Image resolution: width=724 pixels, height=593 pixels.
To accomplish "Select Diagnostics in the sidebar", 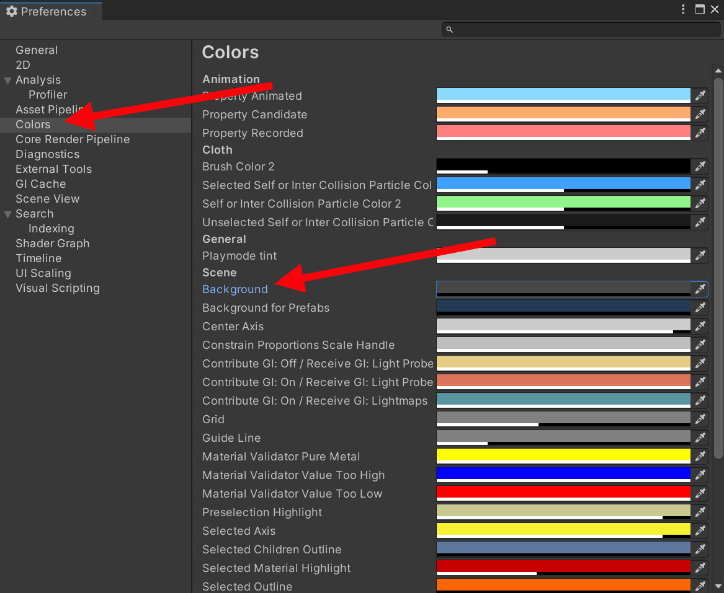I will (x=48, y=154).
